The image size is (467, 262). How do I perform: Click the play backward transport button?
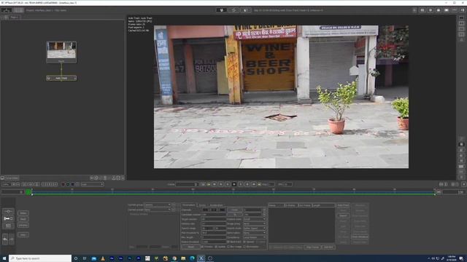[x=228, y=184]
